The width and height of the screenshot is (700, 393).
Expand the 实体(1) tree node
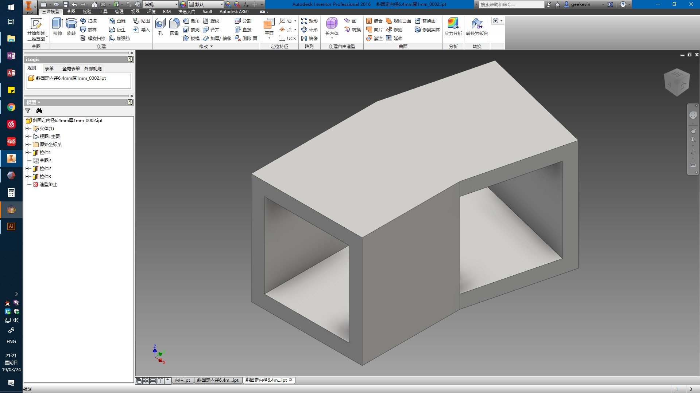(27, 129)
